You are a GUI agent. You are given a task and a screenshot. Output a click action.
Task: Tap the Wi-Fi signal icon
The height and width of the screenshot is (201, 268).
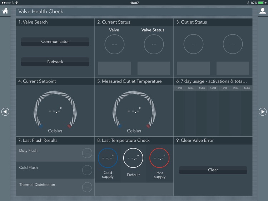tap(16, 3)
